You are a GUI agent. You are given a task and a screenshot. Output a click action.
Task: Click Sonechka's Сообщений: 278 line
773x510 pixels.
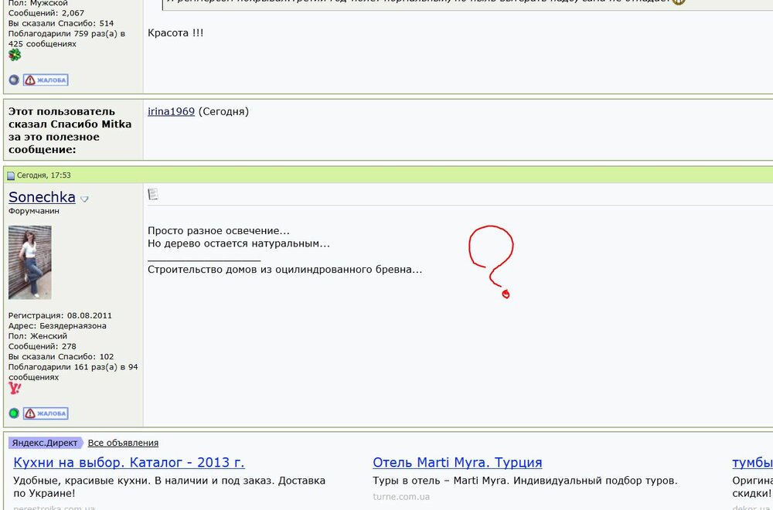tap(42, 346)
